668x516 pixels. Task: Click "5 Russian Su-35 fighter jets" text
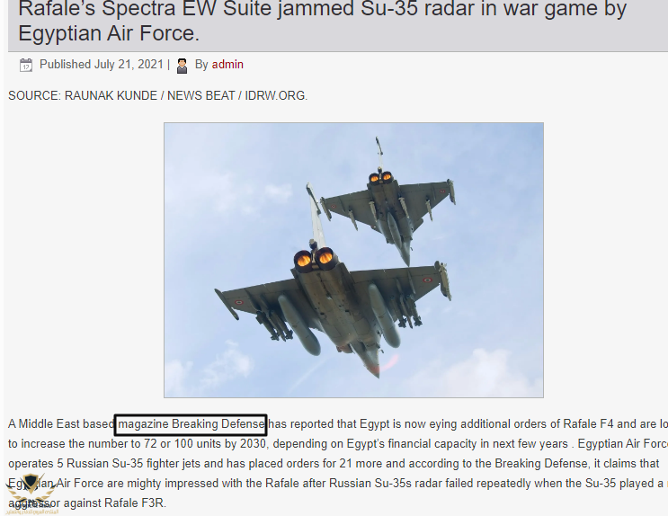[x=129, y=464]
